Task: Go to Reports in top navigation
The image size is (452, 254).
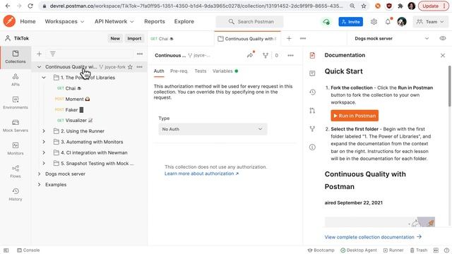Action: coord(155,21)
